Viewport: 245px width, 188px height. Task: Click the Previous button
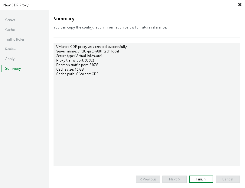coord(148,179)
